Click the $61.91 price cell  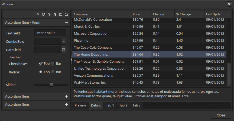pyautogui.click(x=141, y=61)
